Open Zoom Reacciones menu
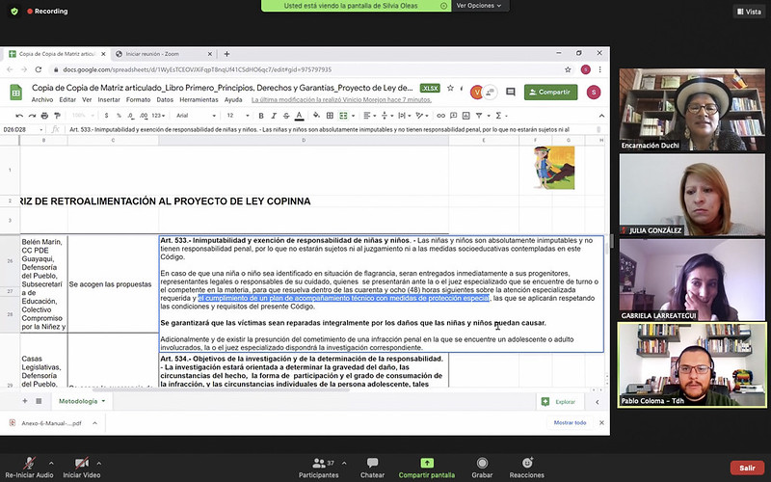The width and height of the screenshot is (771, 482). 526,469
